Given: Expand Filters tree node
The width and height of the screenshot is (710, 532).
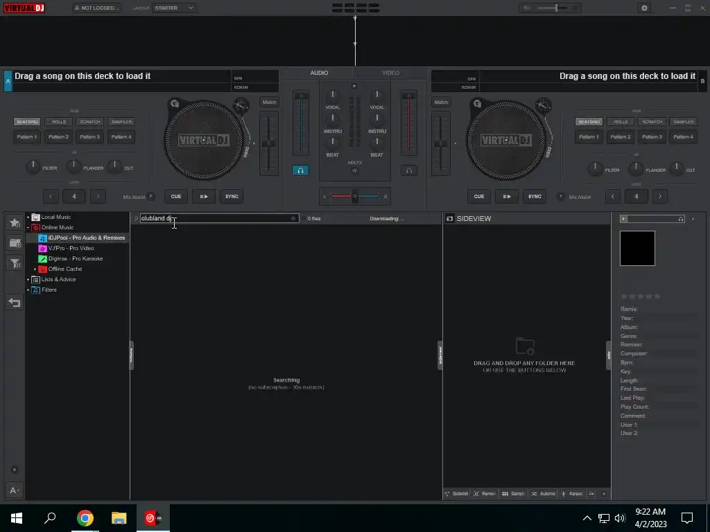Looking at the screenshot, I should 28,290.
